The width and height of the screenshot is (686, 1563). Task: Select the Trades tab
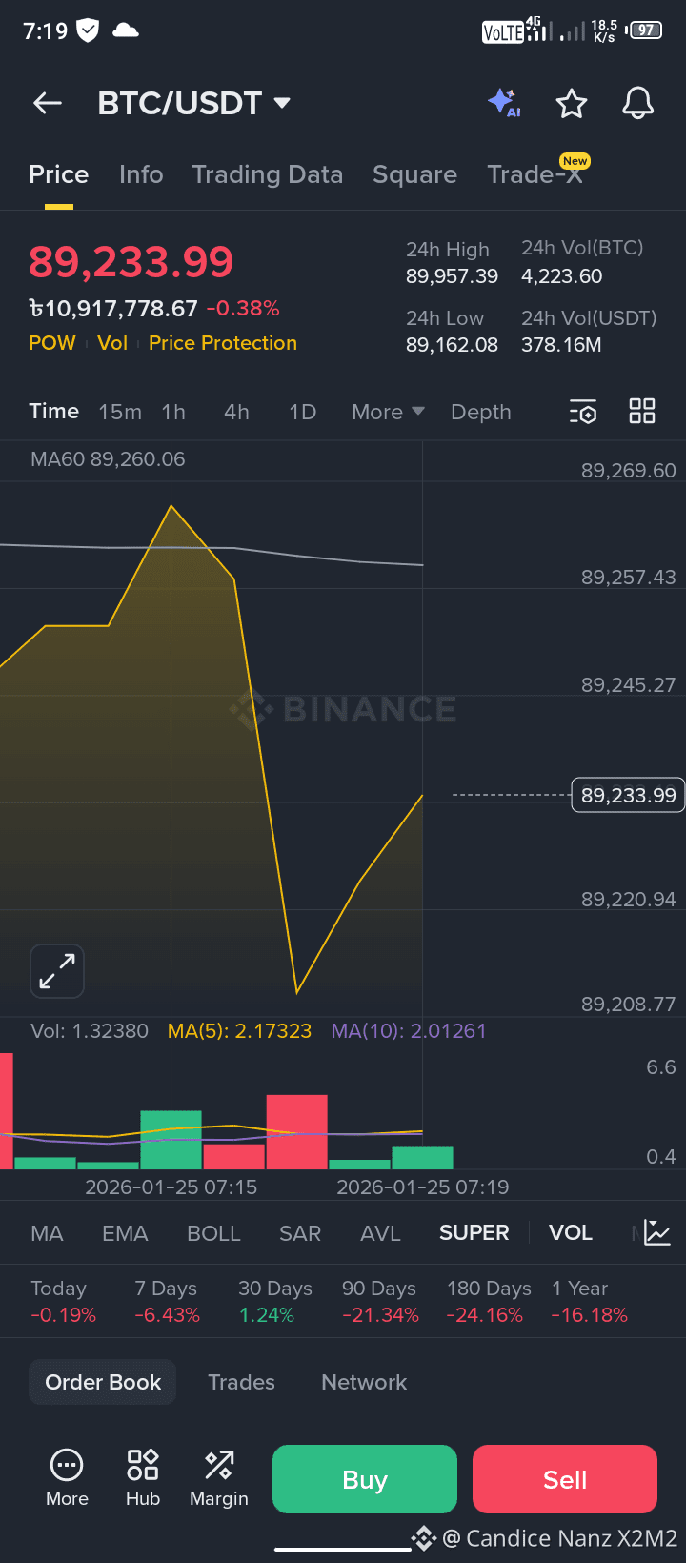242,1382
